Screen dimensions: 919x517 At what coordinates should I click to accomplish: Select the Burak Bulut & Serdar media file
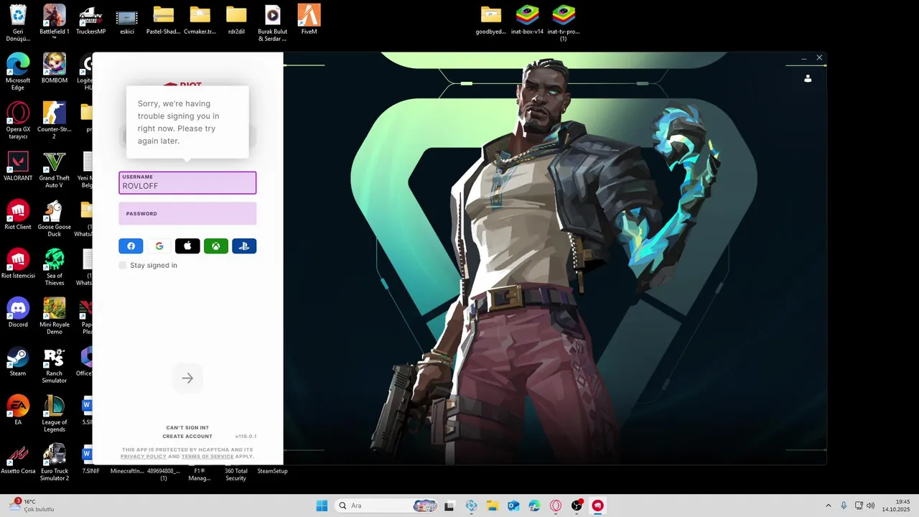tap(272, 24)
